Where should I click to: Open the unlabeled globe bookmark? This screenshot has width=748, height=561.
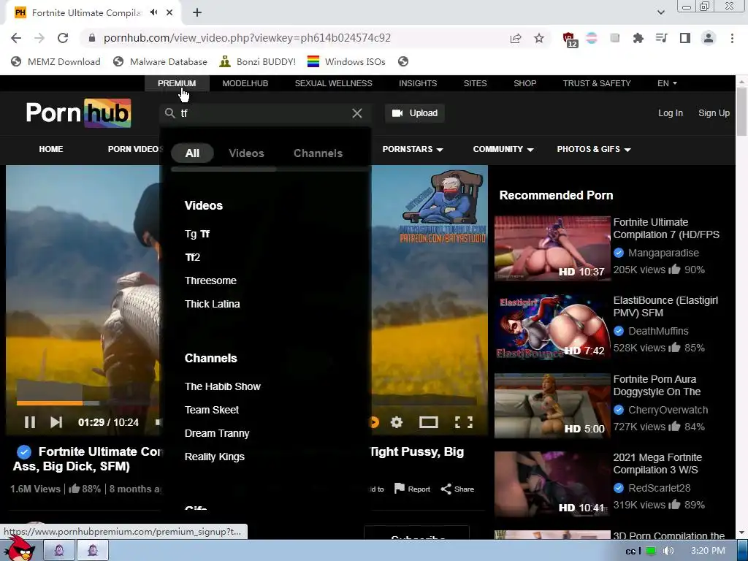tap(403, 61)
